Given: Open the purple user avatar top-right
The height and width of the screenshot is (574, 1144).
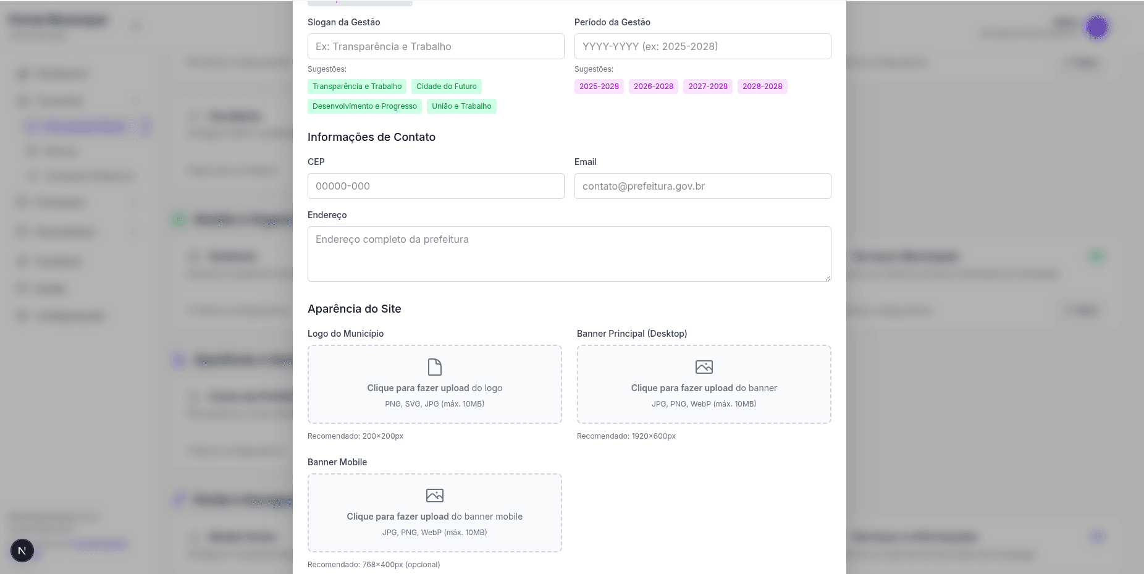Looking at the screenshot, I should click(1097, 27).
